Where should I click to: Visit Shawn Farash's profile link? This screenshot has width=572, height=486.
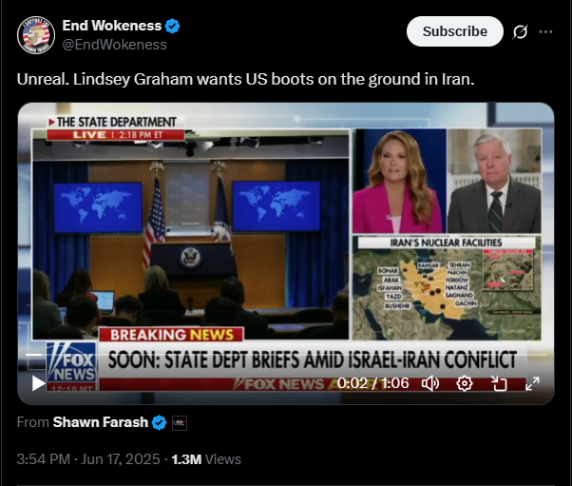pyautogui.click(x=101, y=422)
